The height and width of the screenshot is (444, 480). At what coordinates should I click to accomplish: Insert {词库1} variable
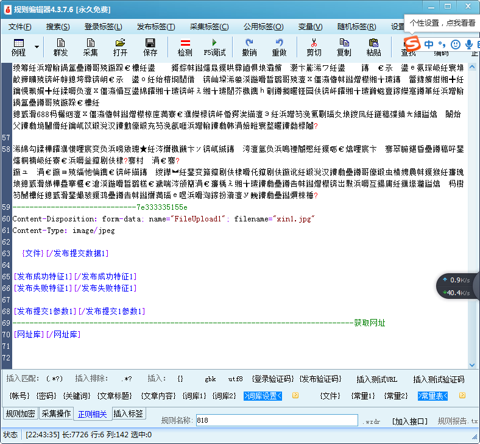[194, 396]
